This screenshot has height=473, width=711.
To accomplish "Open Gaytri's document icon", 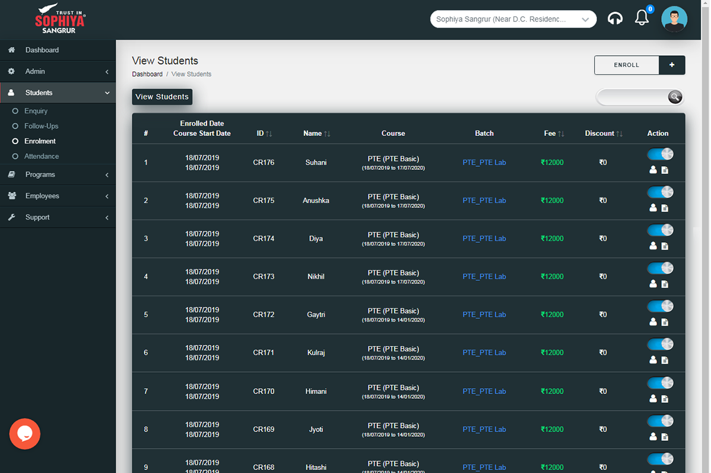I will point(665,322).
